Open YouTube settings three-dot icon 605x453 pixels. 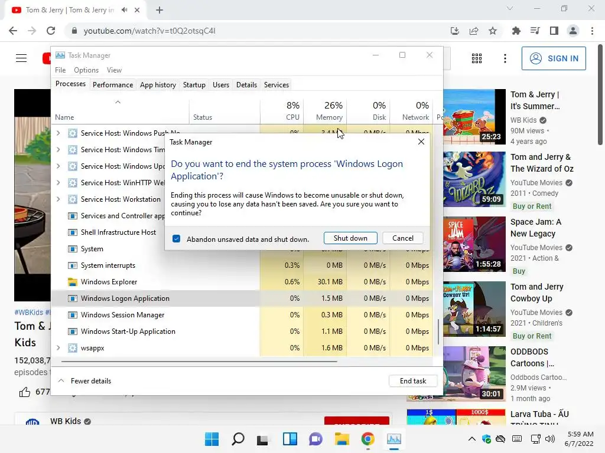coord(505,58)
